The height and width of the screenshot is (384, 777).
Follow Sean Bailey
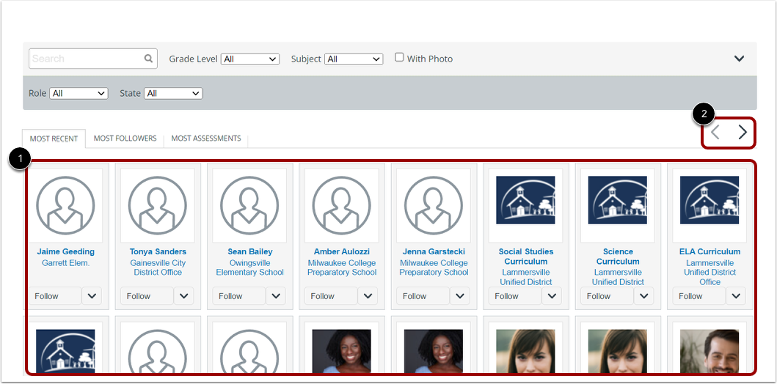point(239,296)
